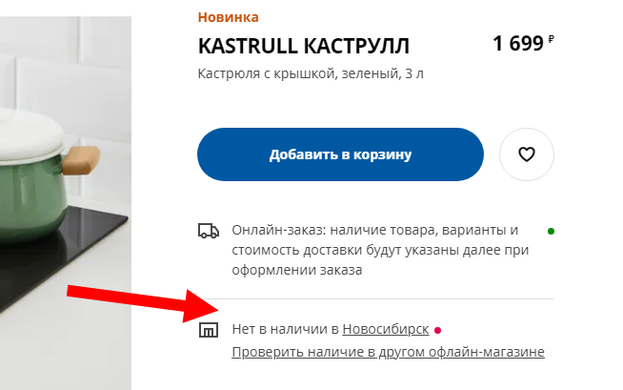Click the online-order delivery information text

pos(380,250)
